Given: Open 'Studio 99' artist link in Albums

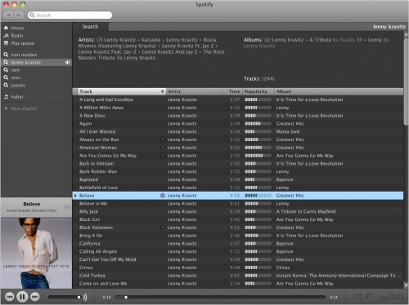Looking at the screenshot, I should [x=351, y=40].
